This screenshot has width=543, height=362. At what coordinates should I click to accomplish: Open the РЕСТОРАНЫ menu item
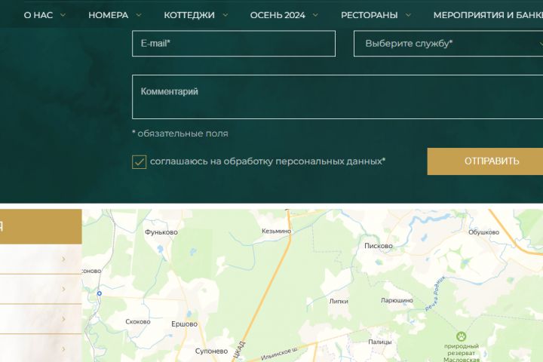click(369, 15)
